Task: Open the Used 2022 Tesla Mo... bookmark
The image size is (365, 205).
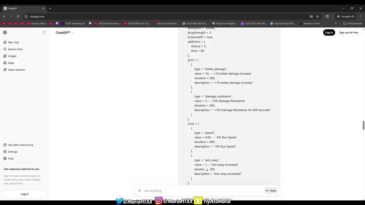Action: 254,24
